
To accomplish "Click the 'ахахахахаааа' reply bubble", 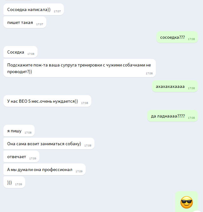I will click(x=175, y=86).
